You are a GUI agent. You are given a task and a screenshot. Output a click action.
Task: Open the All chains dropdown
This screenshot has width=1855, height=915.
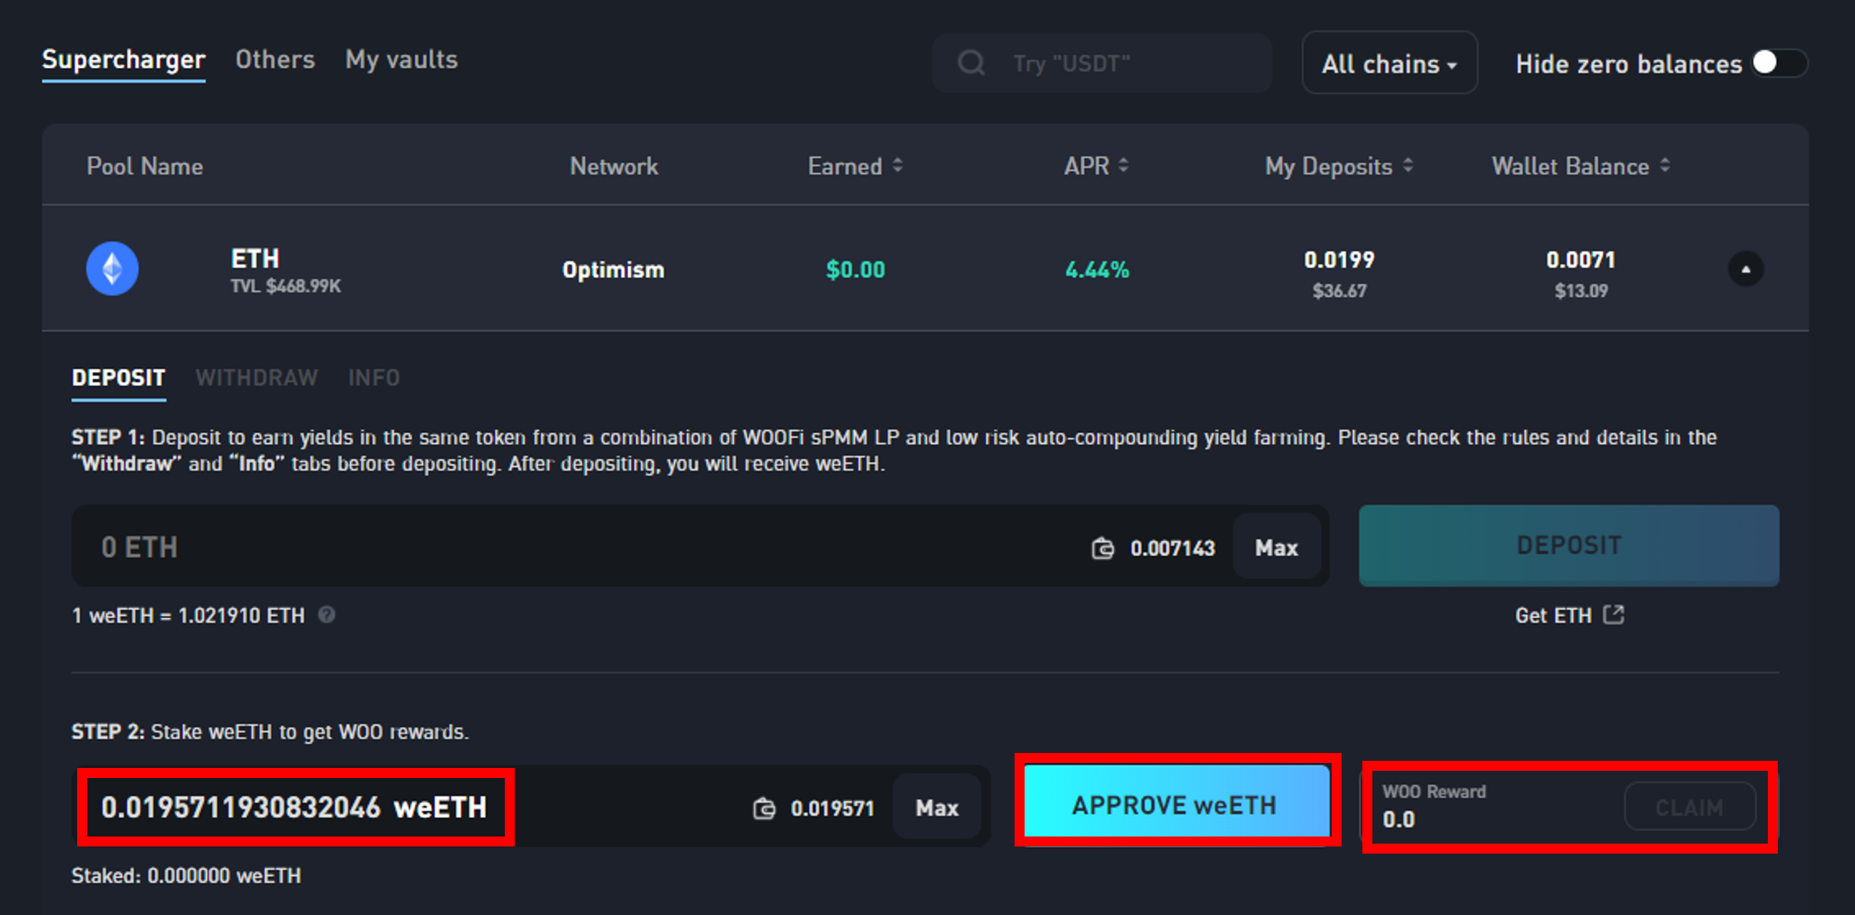(x=1389, y=64)
